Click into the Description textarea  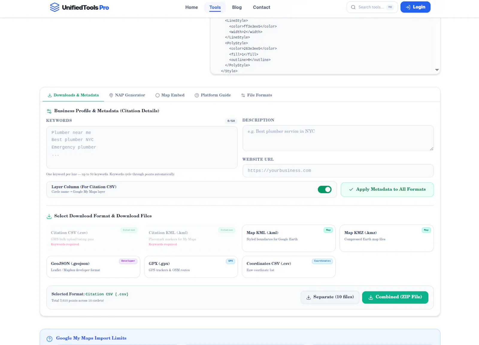(x=338, y=138)
